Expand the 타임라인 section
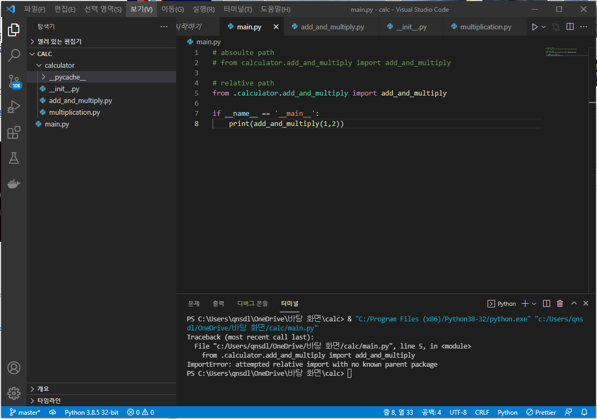Viewport: 597px width, 419px height. 101,401
